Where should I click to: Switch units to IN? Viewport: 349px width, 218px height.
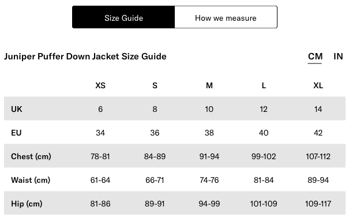(338, 57)
